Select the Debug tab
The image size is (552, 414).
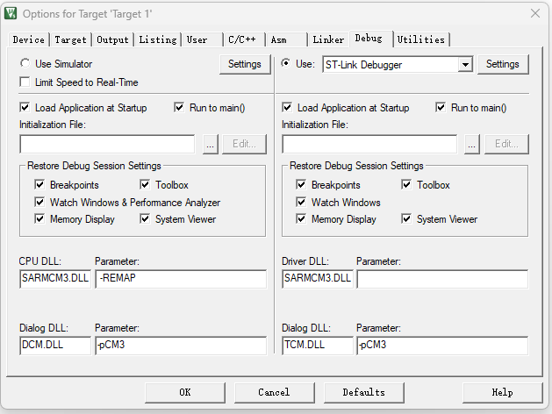[371, 39]
